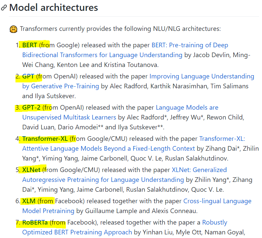Click the text 'and Ilya Sutskever.'
The image size is (262, 238).
tap(49, 96)
